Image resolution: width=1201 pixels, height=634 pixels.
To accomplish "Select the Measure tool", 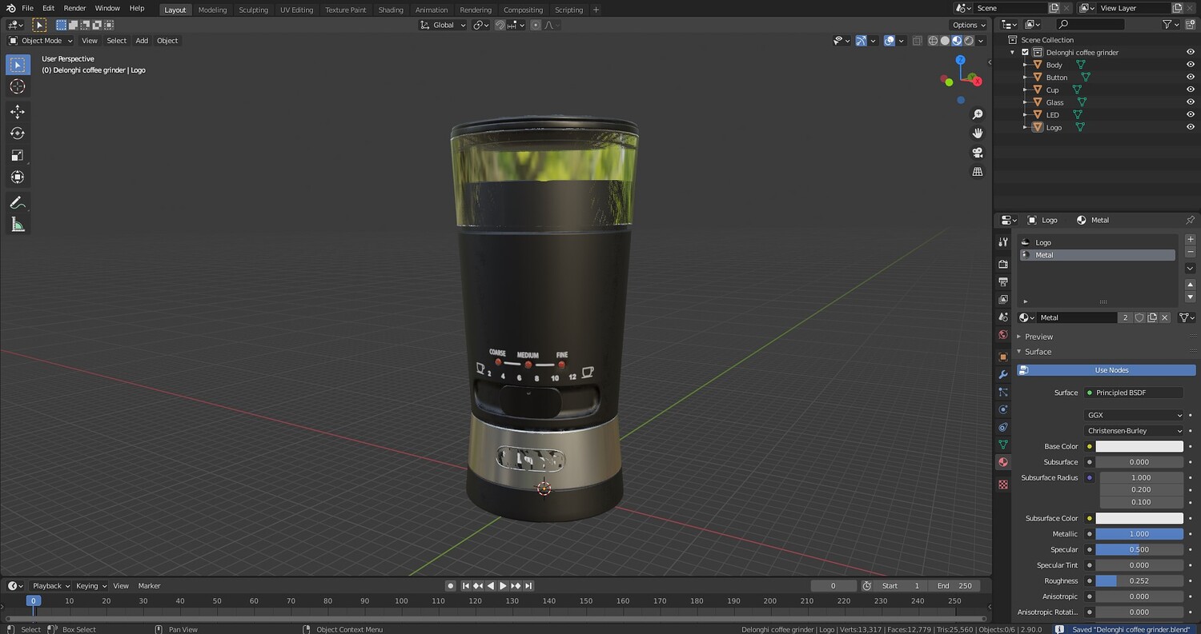I will 18,225.
